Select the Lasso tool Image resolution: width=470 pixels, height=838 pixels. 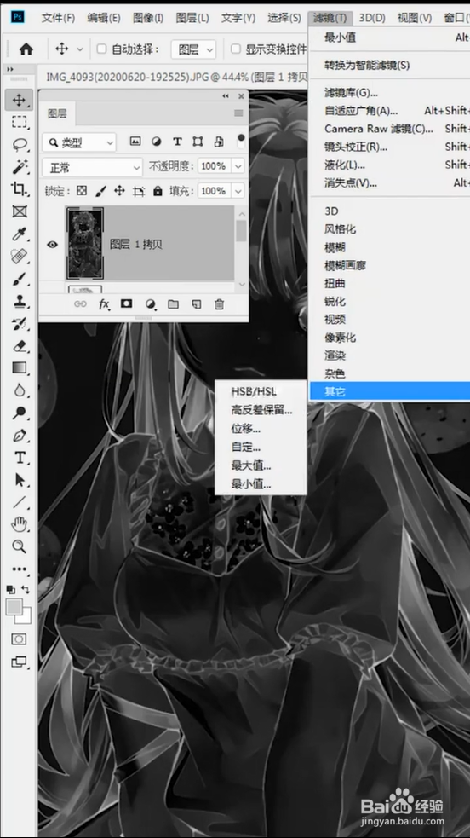pos(20,144)
